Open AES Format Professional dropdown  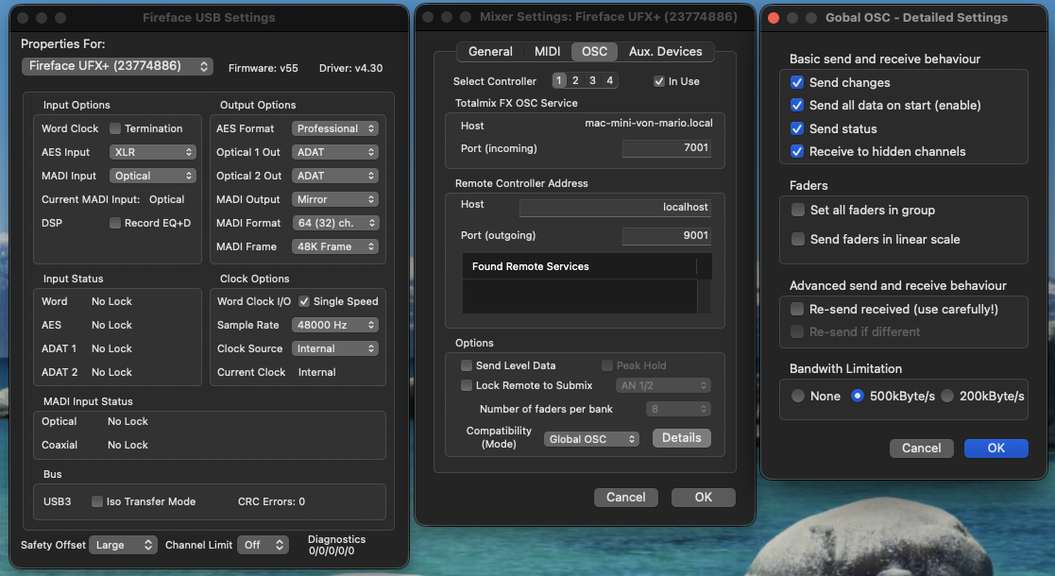click(x=335, y=128)
